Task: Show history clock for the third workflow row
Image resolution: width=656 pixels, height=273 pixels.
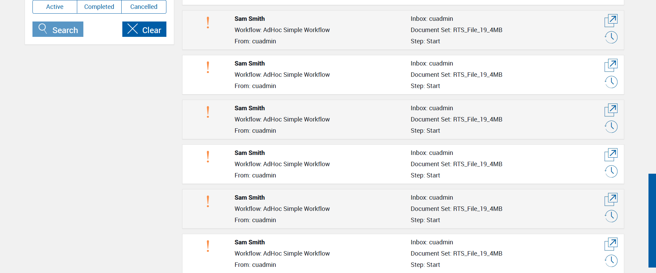Action: pyautogui.click(x=611, y=127)
